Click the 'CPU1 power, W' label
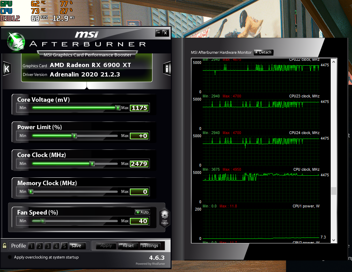352x272 pixels. click(306, 206)
